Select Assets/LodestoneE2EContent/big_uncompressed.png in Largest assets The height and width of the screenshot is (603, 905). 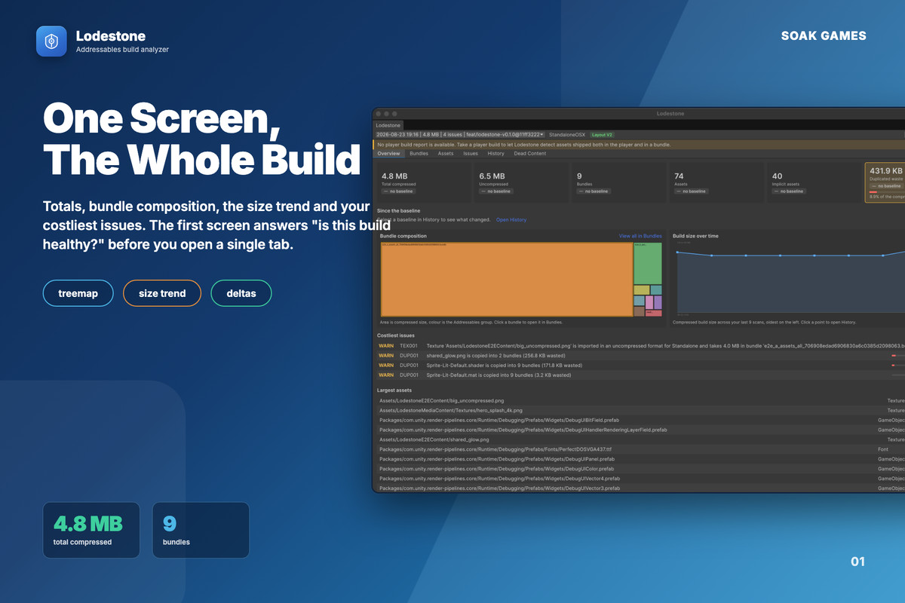pos(640,400)
